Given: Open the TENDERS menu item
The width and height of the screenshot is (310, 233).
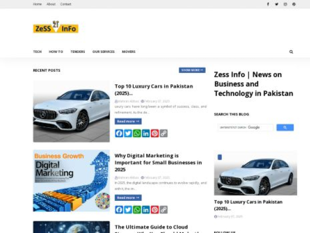Looking at the screenshot, I should 78,51.
